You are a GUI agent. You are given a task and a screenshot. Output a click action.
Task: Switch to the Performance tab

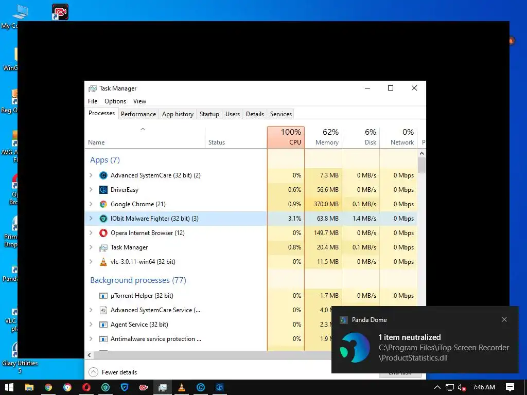pos(138,114)
